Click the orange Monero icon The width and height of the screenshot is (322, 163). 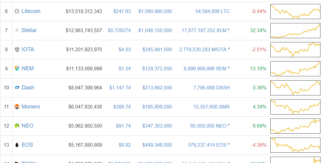click(17, 107)
